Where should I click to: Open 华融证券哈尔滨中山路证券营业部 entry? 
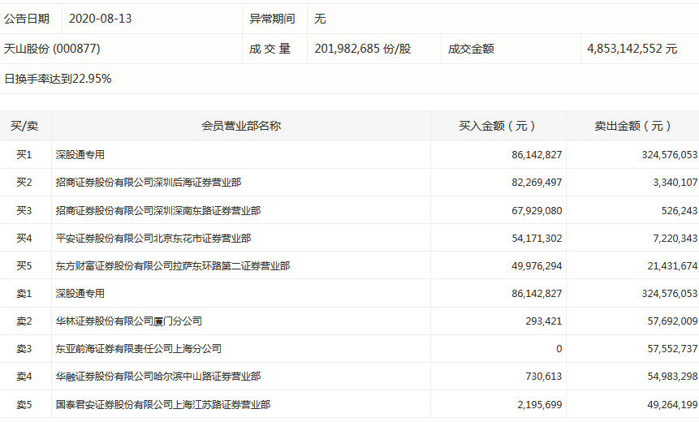click(x=157, y=376)
